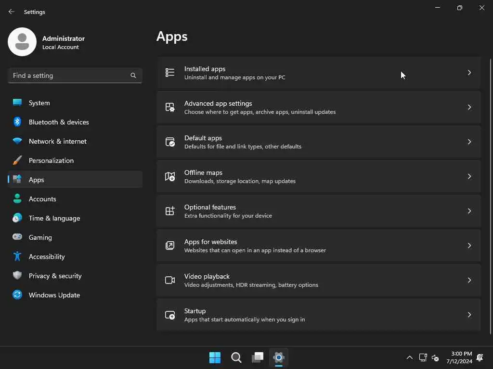Click the Find a setting search box
The height and width of the screenshot is (369, 493).
click(70, 75)
